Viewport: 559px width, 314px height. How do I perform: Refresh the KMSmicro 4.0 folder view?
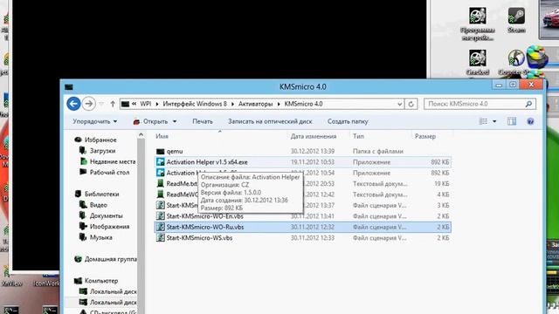pyautogui.click(x=411, y=104)
